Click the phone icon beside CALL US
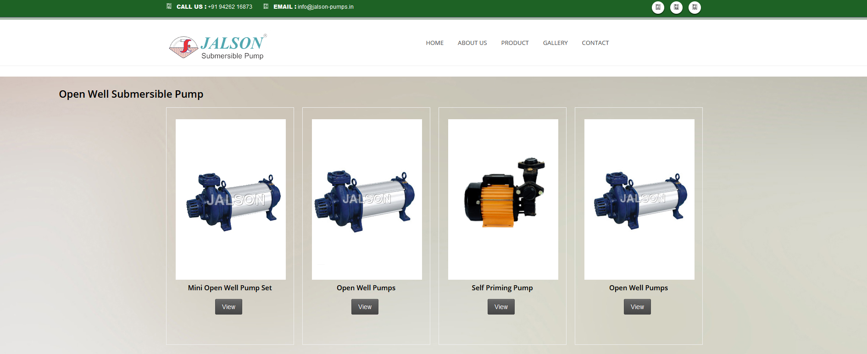 click(169, 6)
